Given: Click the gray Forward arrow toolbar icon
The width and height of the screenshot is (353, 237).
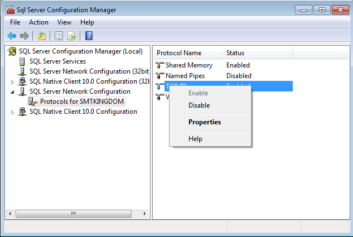Looking at the screenshot, I should click(x=25, y=36).
